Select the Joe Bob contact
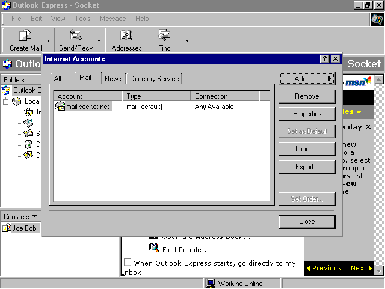This screenshot has height=289, width=385. click(24, 228)
